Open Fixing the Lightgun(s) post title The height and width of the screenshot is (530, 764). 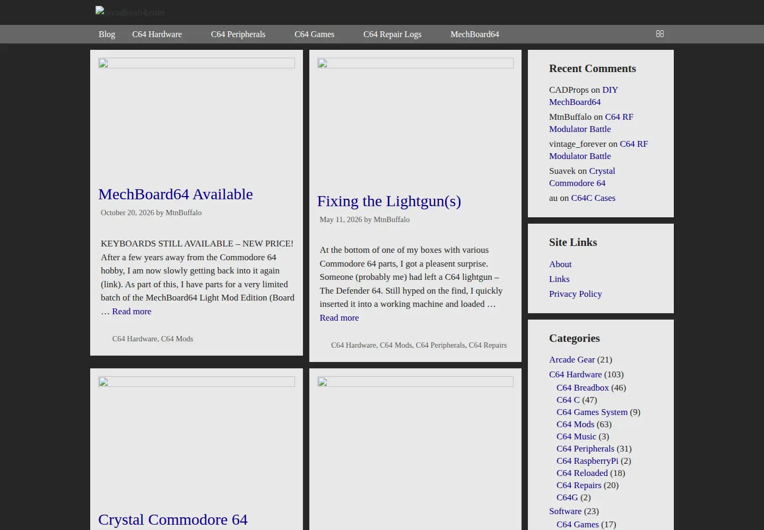tap(389, 201)
